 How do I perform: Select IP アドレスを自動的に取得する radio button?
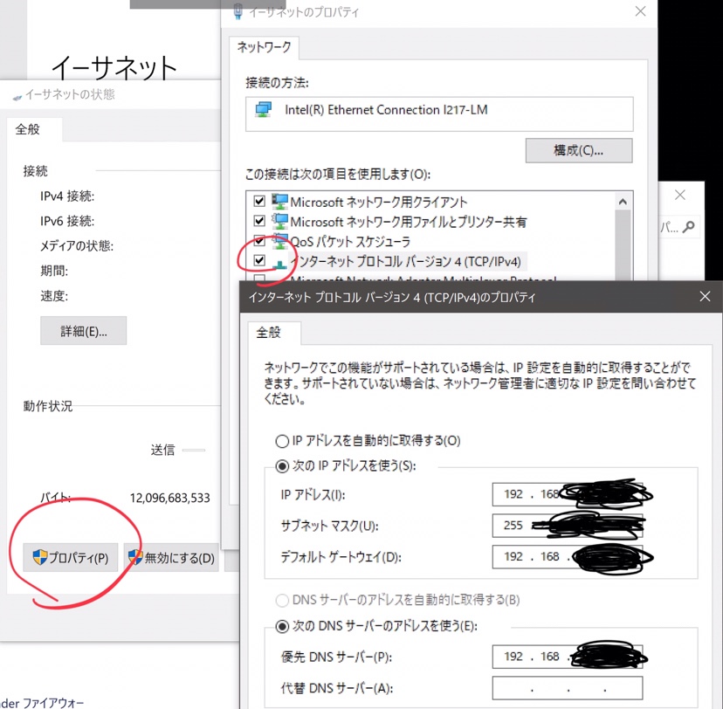(x=282, y=441)
